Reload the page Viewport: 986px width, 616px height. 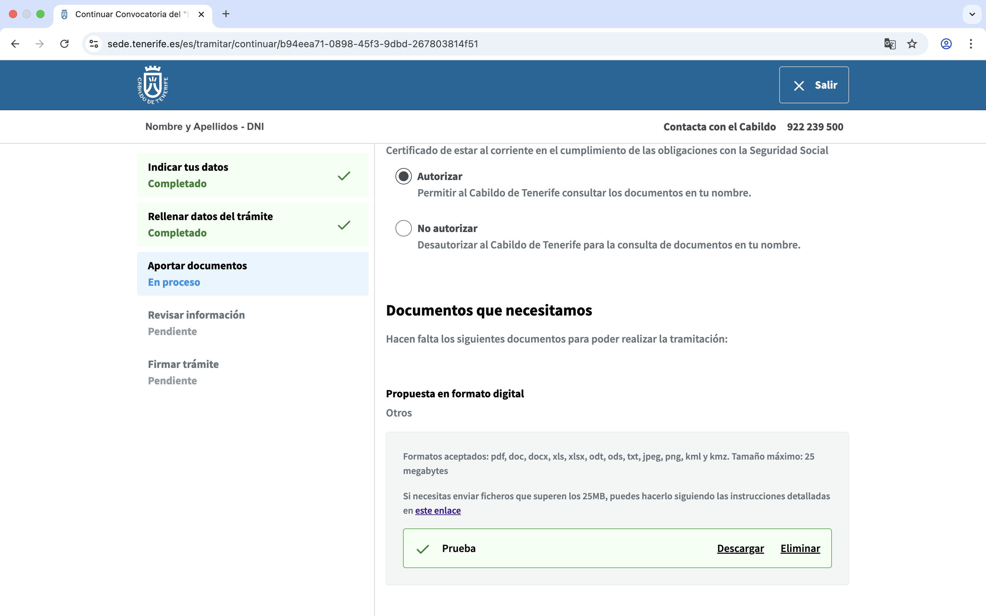(x=64, y=44)
